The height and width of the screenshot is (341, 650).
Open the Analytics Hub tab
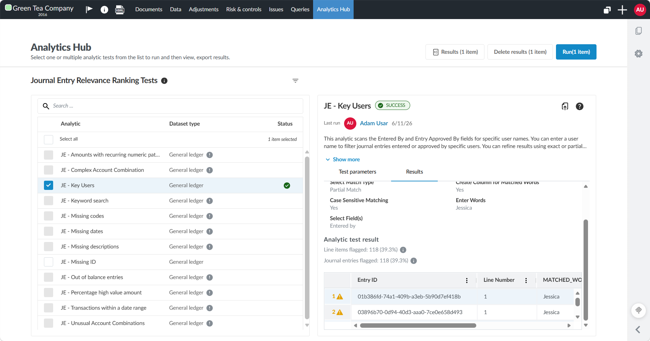pyautogui.click(x=333, y=10)
